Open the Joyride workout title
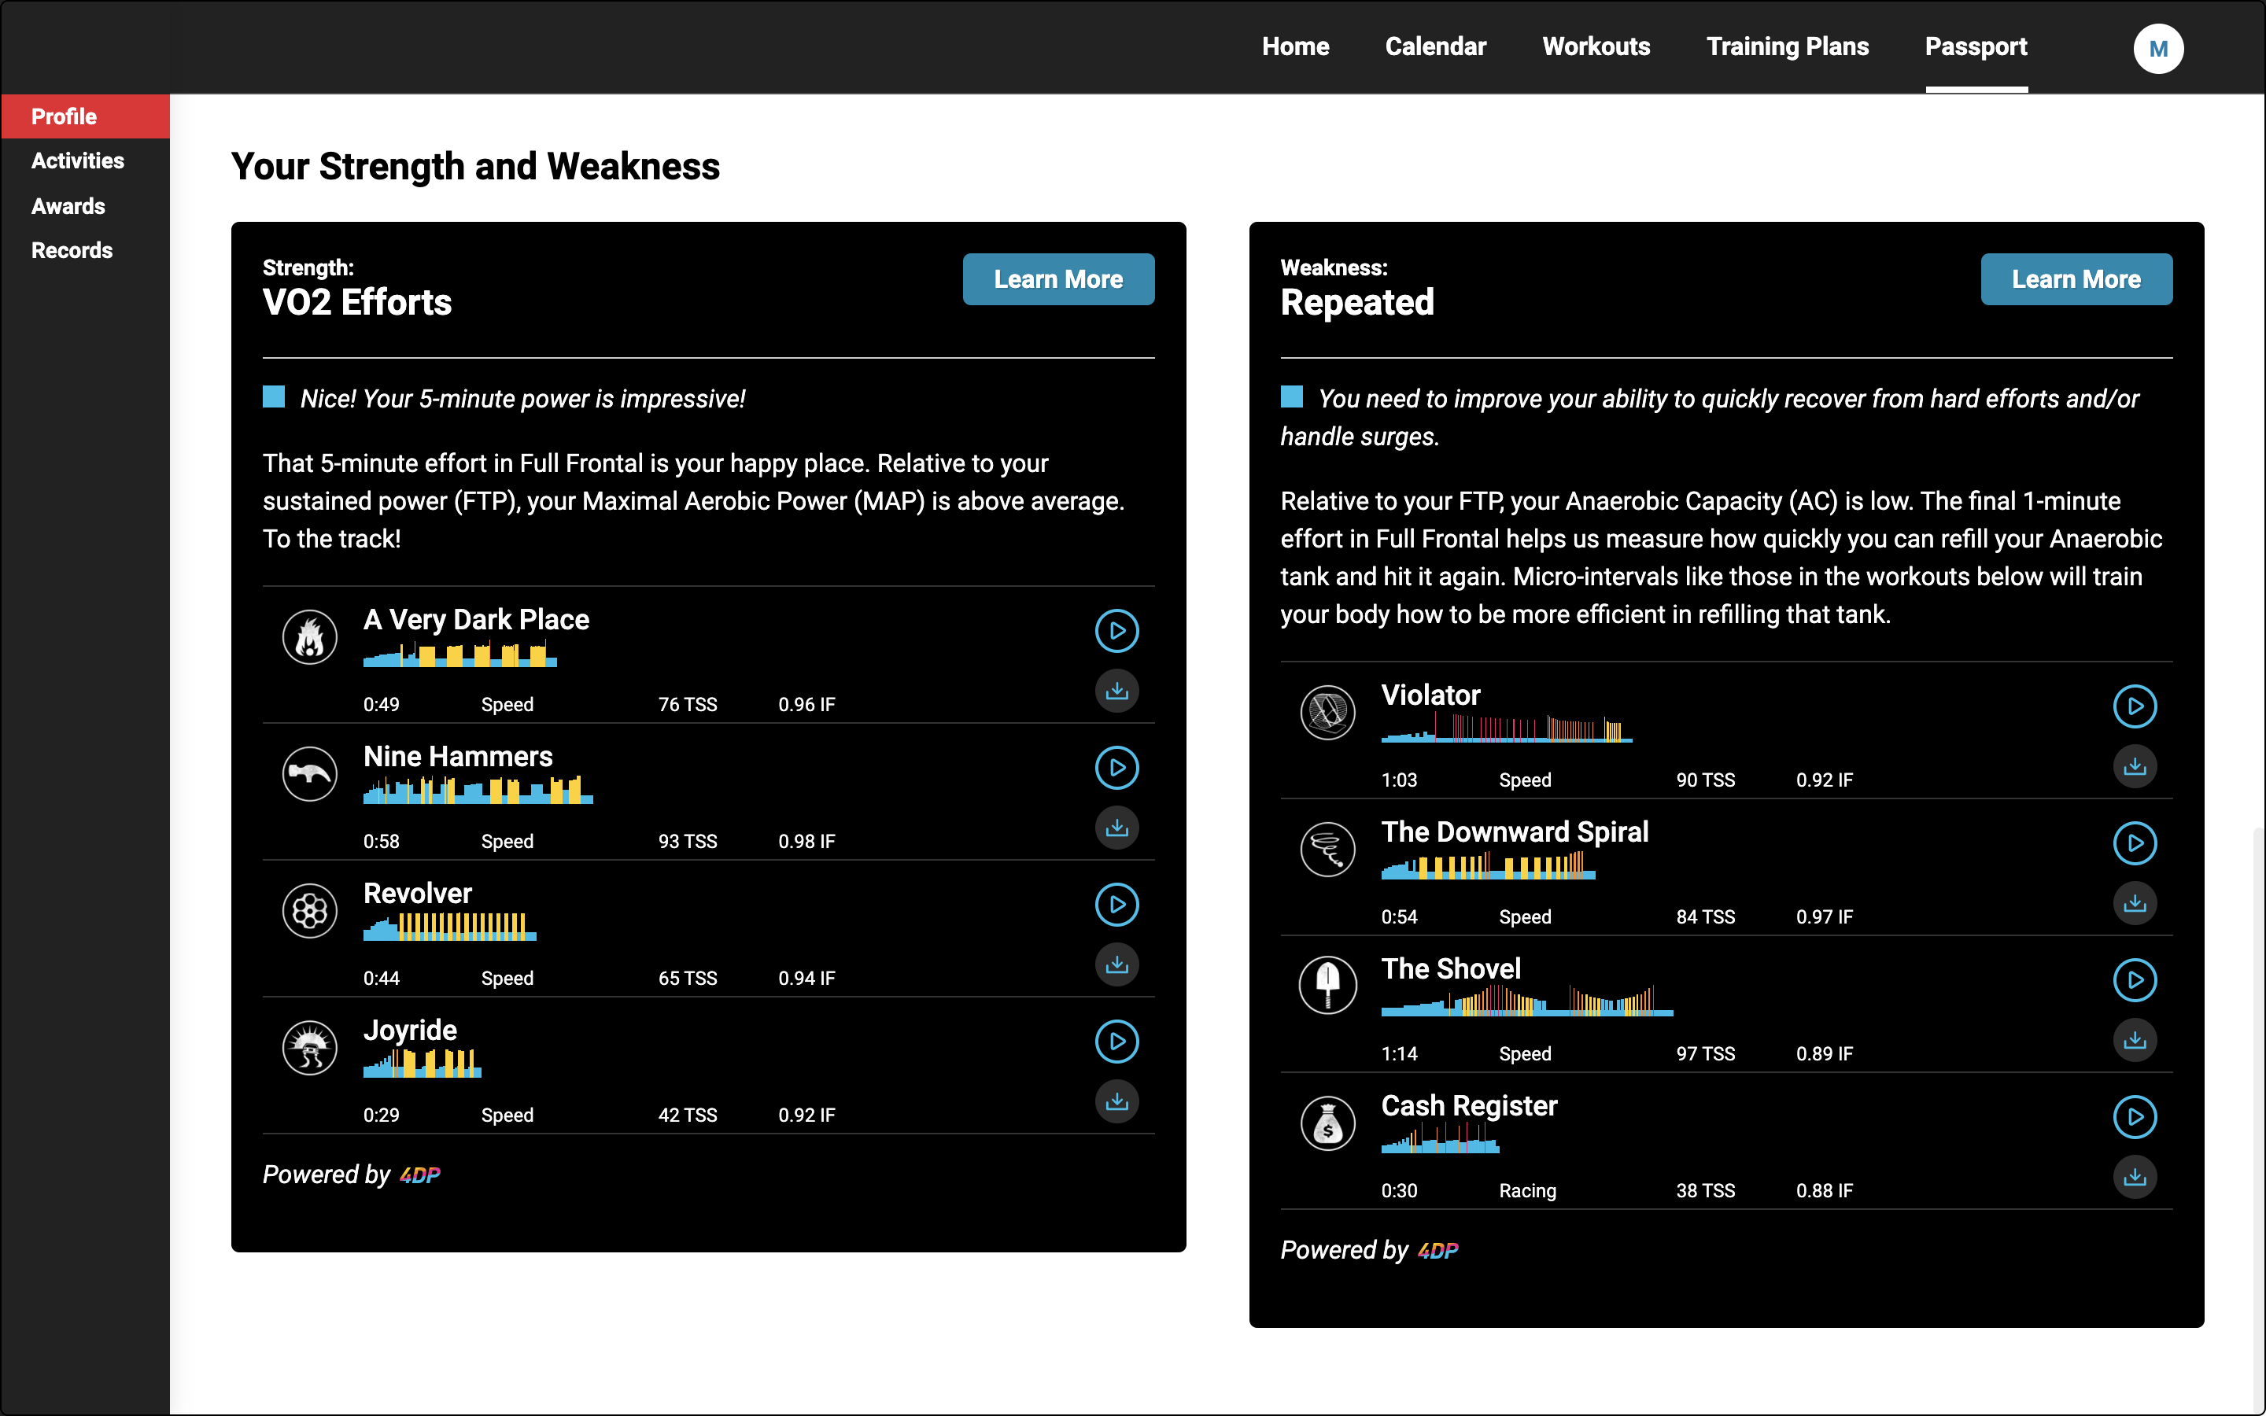 410,1031
